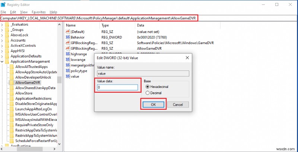The image size is (298, 152).
Task: Expand the _Evaluators key
Action: point(2,24)
